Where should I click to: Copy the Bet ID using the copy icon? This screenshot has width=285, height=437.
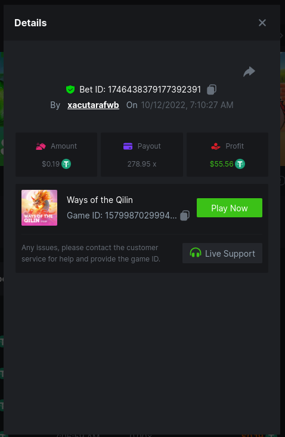[x=212, y=90]
